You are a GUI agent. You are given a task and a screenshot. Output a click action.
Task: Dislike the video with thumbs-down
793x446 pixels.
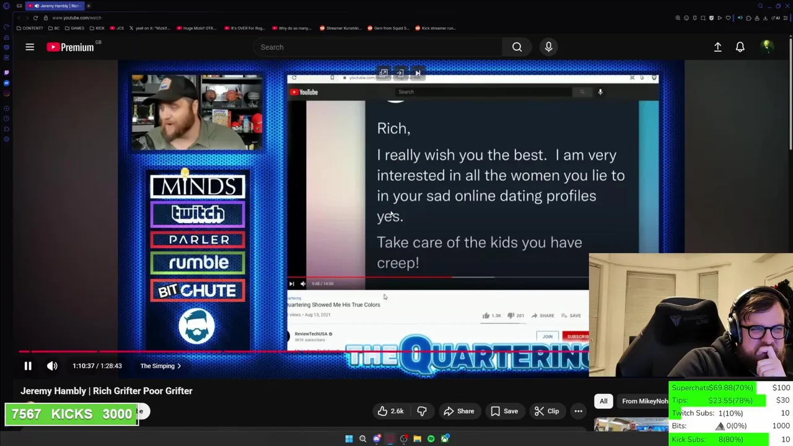click(422, 411)
